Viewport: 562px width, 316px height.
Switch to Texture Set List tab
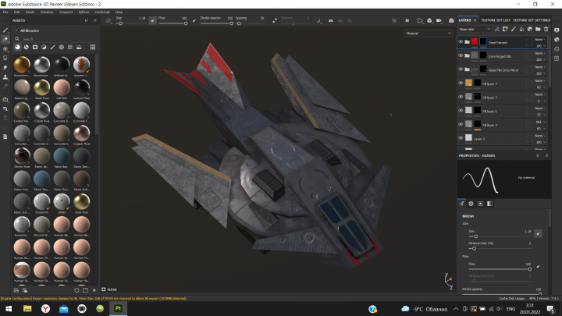pyautogui.click(x=496, y=20)
